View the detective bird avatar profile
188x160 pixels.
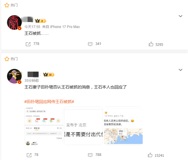click(14, 76)
